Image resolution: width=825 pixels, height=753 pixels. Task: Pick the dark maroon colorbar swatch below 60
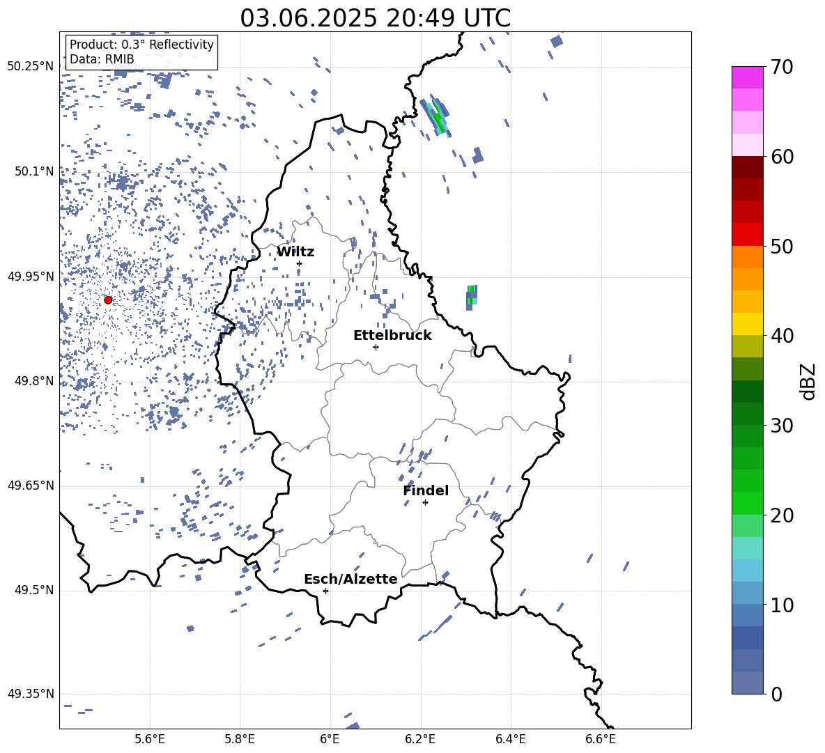point(748,167)
